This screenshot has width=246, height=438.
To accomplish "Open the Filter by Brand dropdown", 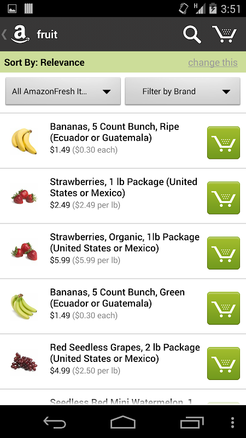I will 183,91.
